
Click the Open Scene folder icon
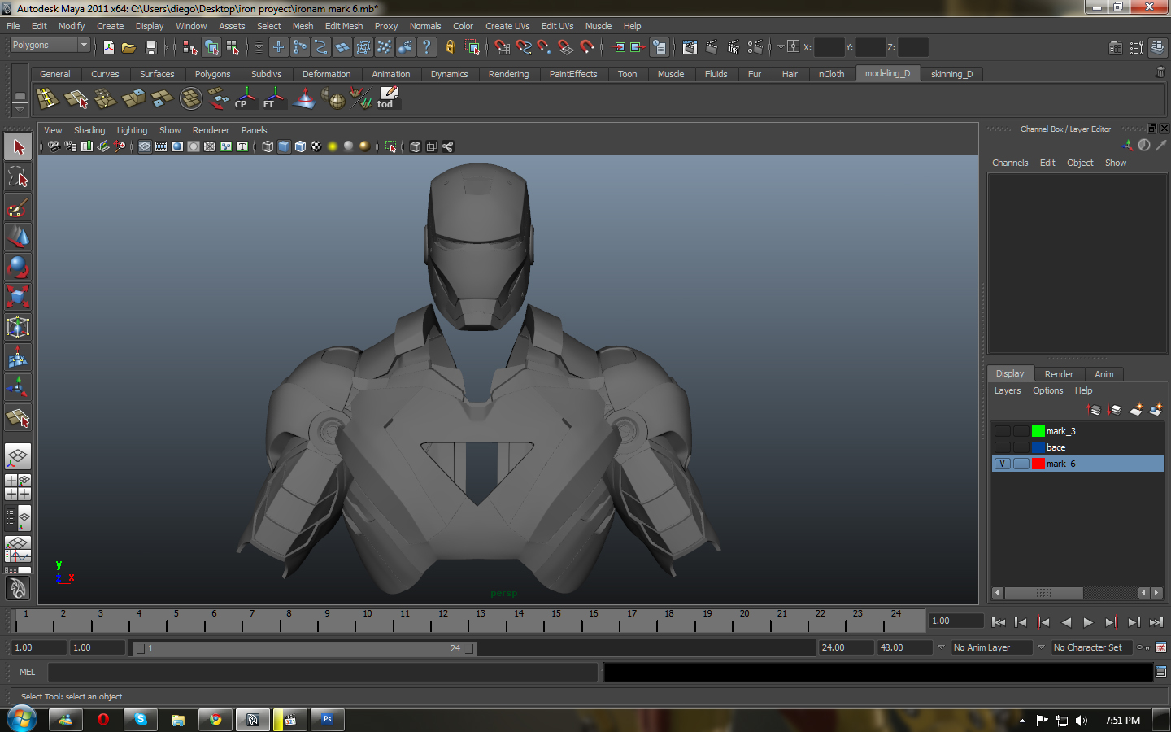[x=128, y=48]
